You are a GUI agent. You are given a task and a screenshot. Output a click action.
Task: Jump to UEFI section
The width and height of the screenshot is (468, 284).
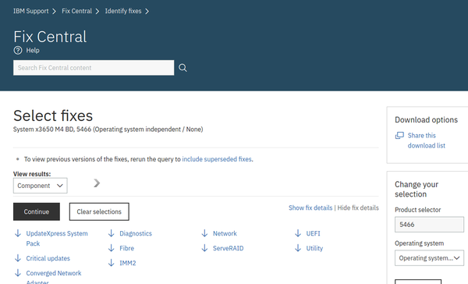point(313,233)
